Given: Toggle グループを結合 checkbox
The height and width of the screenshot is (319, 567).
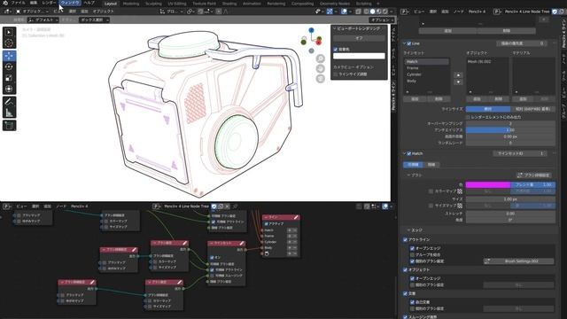Looking at the screenshot, I should pyautogui.click(x=412, y=254).
